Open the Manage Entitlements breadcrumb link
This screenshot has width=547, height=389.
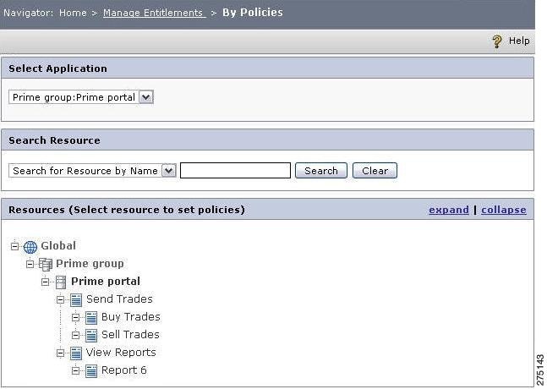pyautogui.click(x=155, y=13)
